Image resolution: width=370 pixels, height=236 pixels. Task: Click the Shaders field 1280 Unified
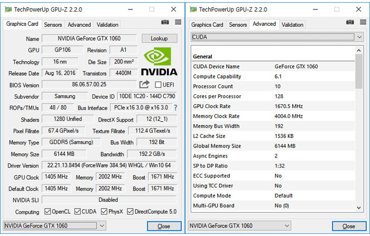click(68, 119)
